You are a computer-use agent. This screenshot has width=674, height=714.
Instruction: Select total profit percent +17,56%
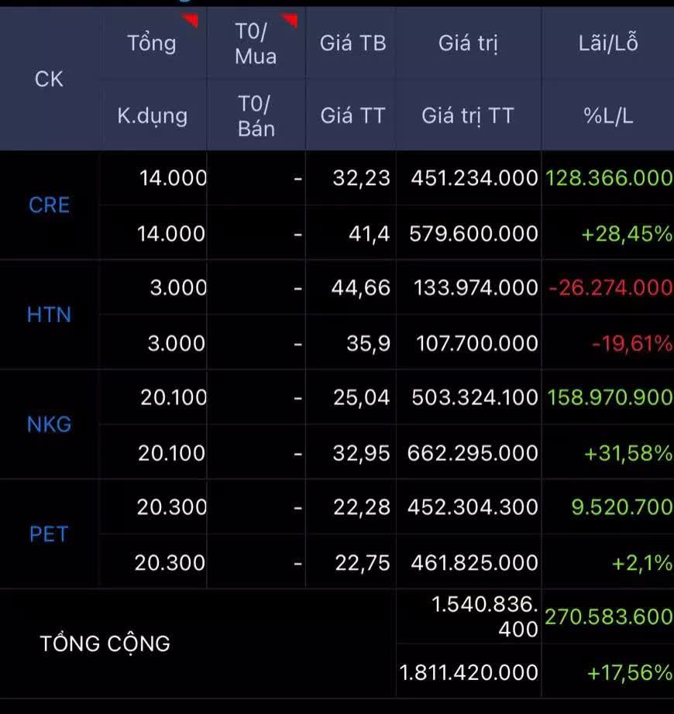click(631, 673)
